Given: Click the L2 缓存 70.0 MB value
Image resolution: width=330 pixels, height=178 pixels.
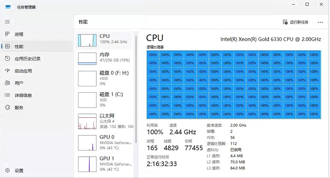Looking at the screenshot, I should (x=238, y=162).
